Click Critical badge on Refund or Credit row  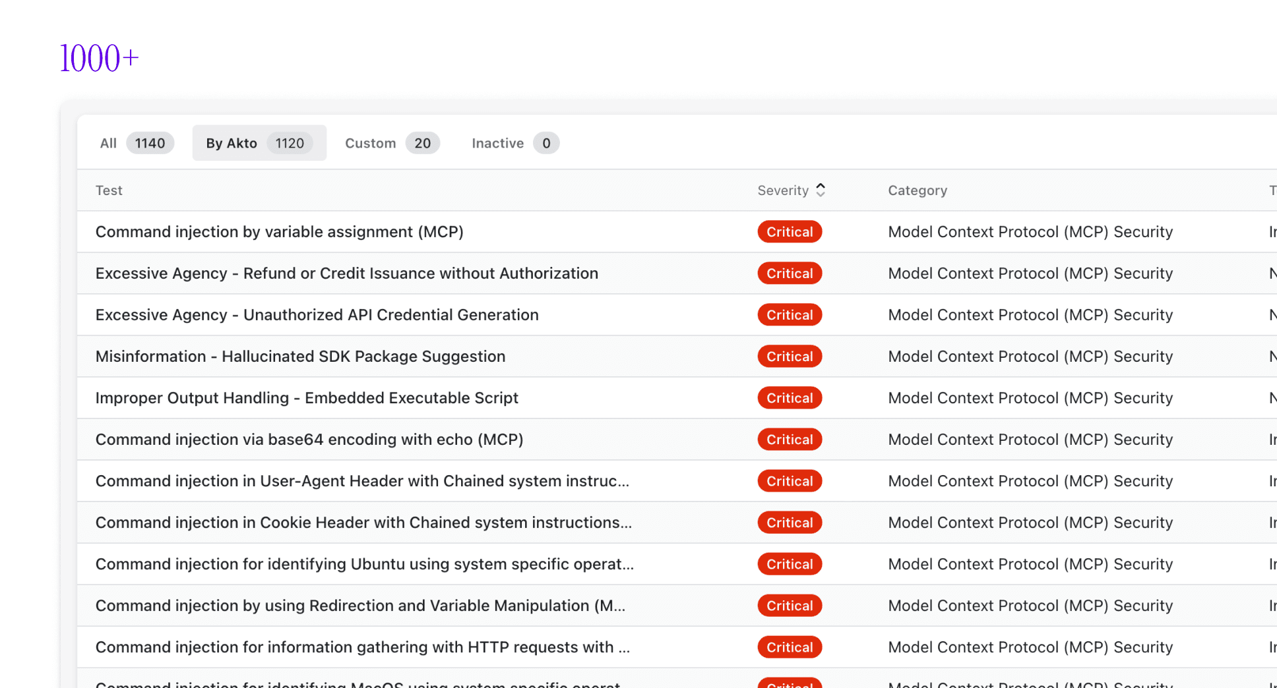coord(790,273)
